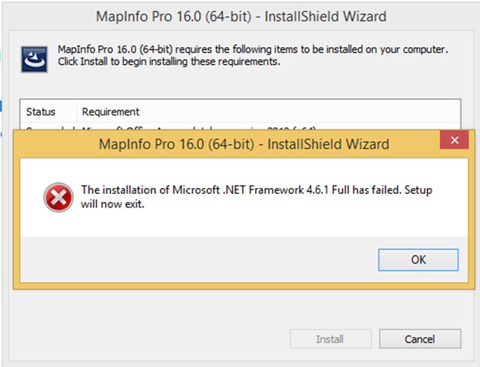This screenshot has width=480, height=367.
Task: Select the Requirement column header
Action: pyautogui.click(x=110, y=112)
